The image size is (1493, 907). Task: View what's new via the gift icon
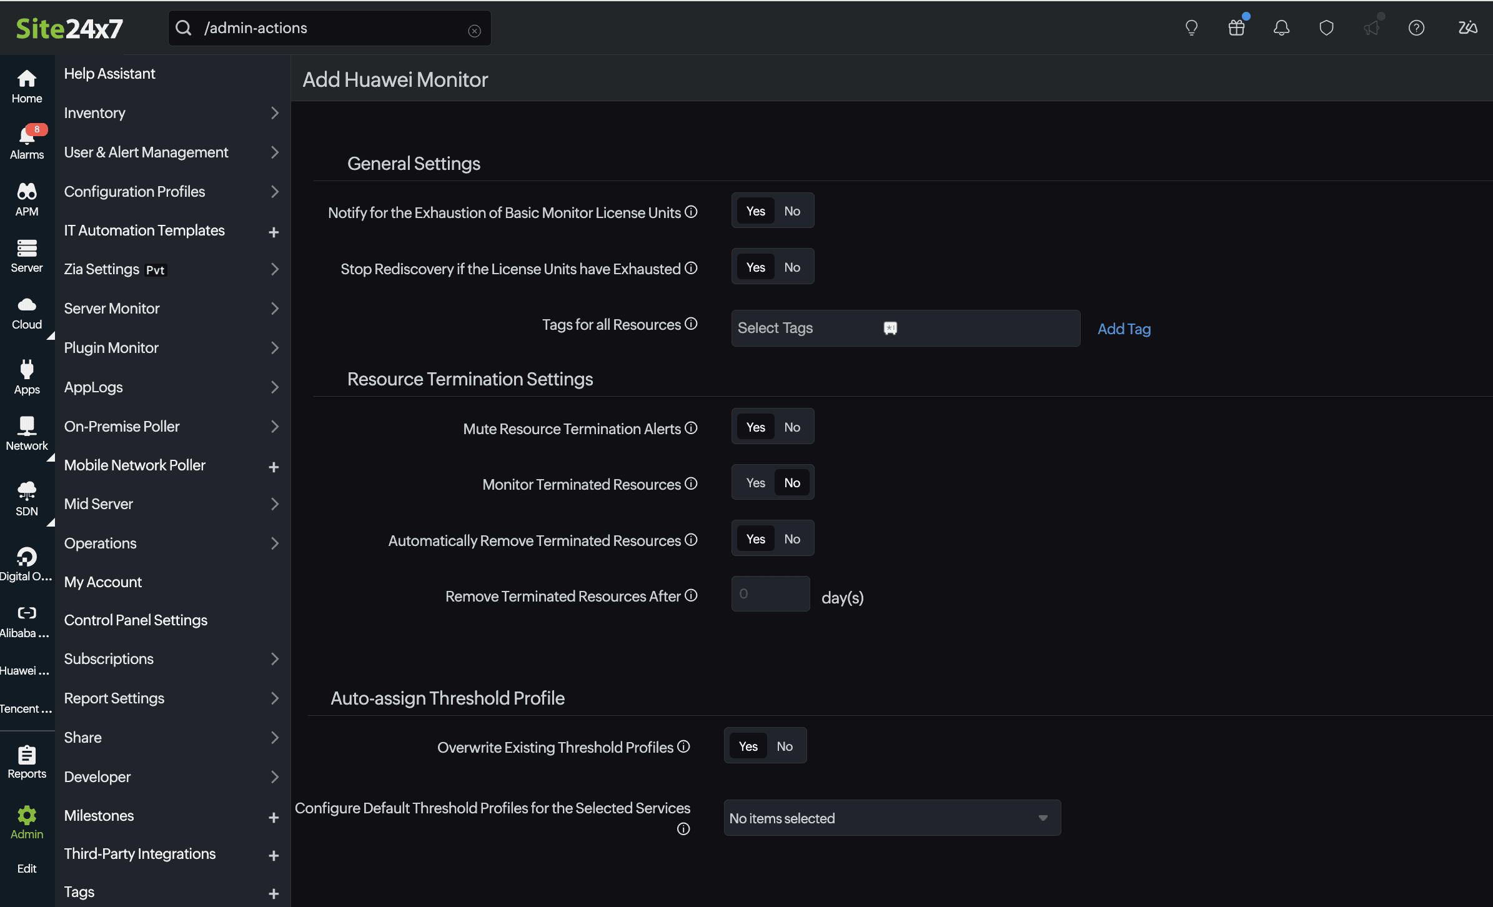1236,27
